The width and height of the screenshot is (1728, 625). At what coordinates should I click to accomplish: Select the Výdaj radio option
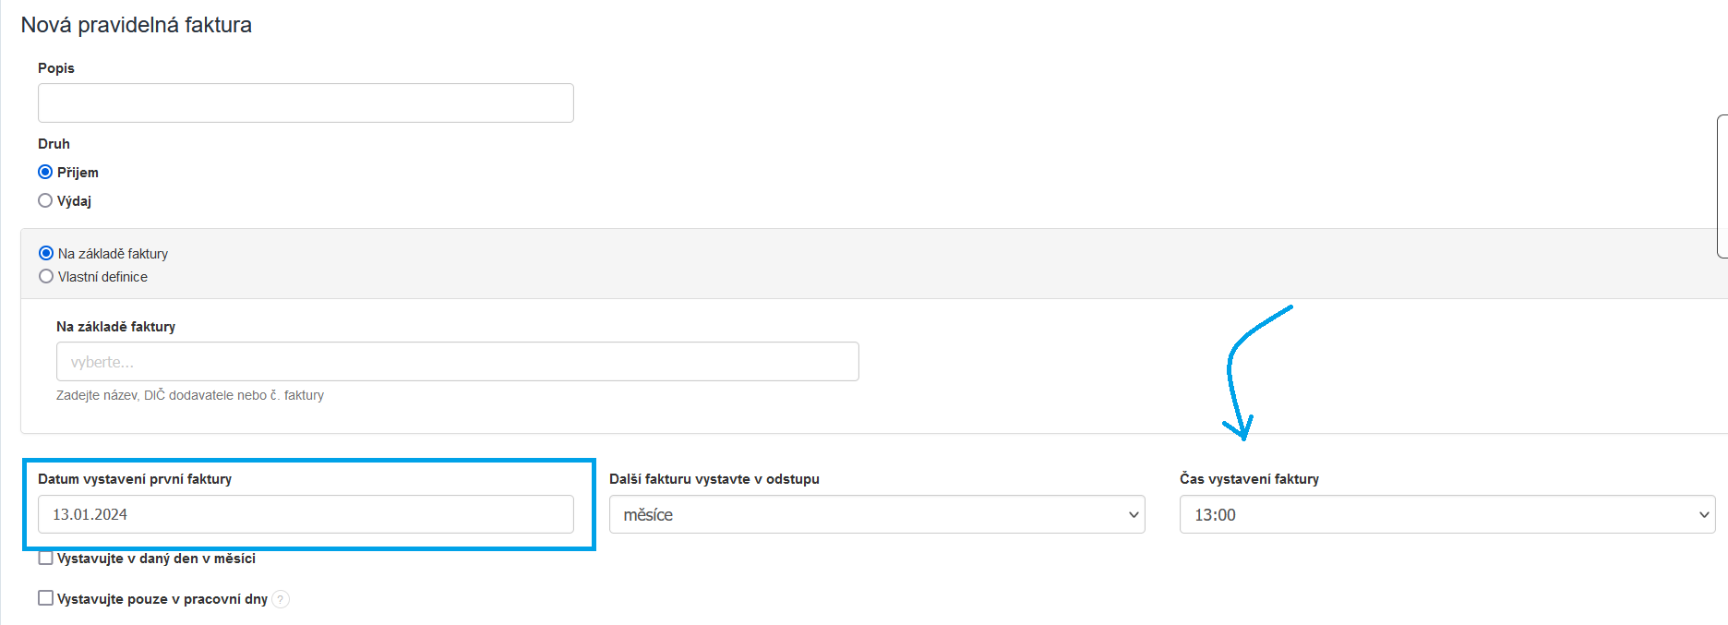[45, 200]
